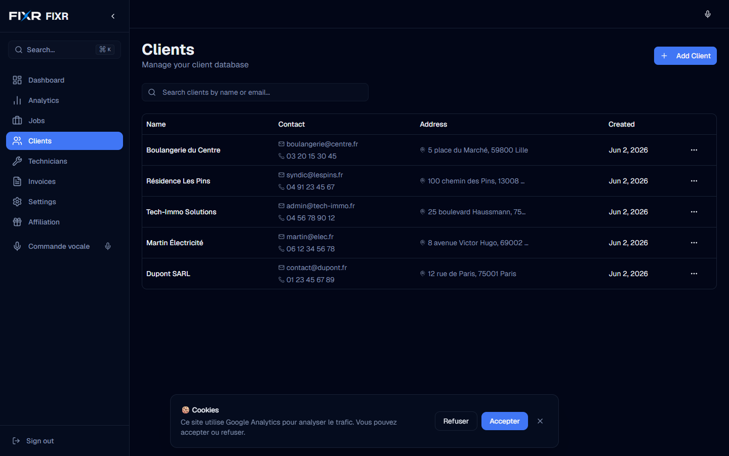Click phone number 01 23 45 67 89
This screenshot has height=456, width=729.
(x=310, y=280)
